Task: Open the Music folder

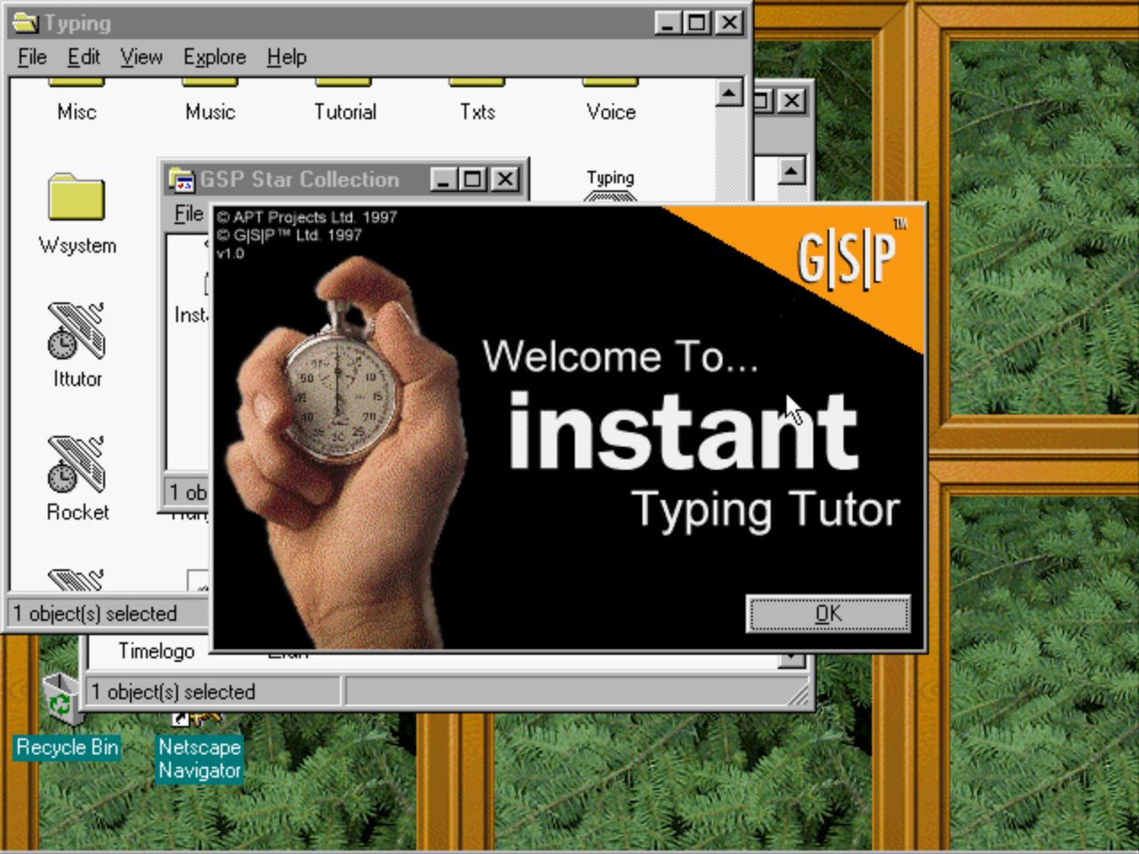Action: pyautogui.click(x=210, y=100)
